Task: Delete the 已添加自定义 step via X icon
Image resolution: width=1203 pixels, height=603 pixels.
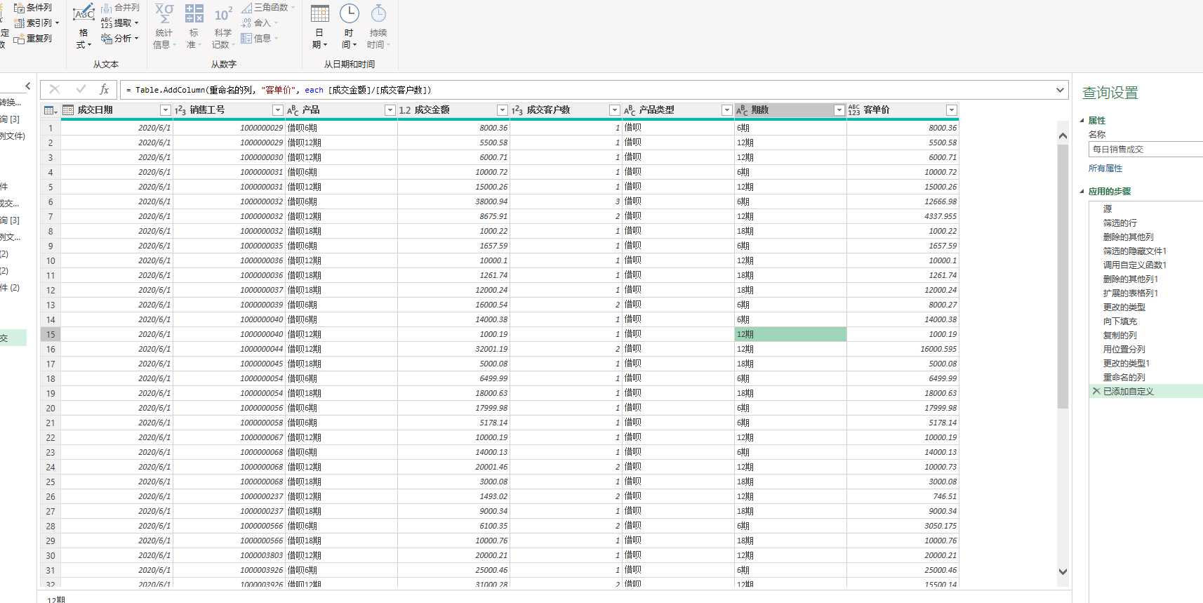Action: tap(1096, 391)
